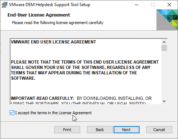Click the empty scrollbar track below the thumb
This screenshot has width=178, height=139.
click(x=164, y=75)
